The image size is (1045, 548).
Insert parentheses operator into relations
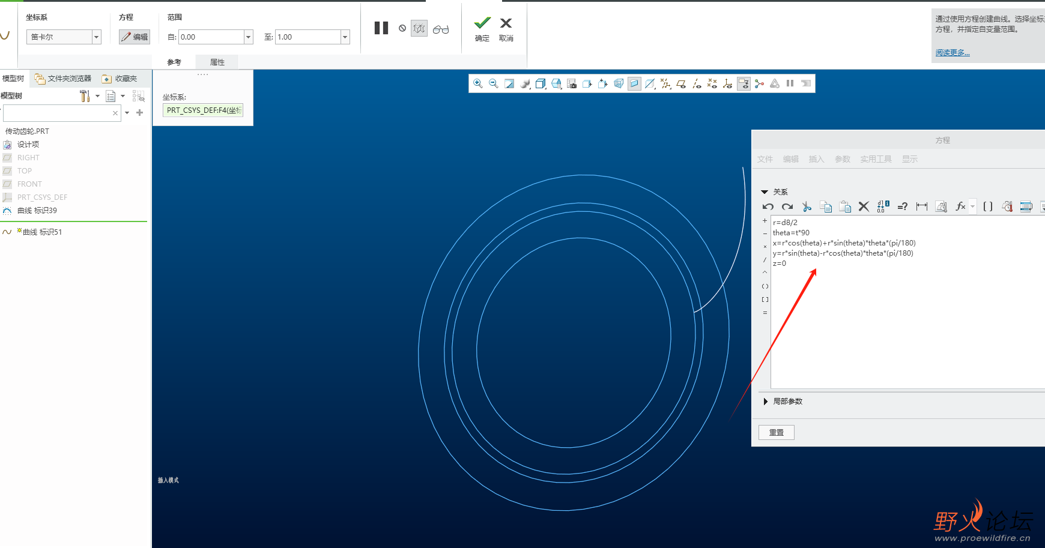click(x=765, y=286)
